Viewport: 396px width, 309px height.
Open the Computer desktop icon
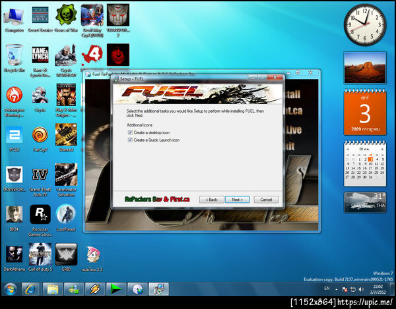point(14,20)
